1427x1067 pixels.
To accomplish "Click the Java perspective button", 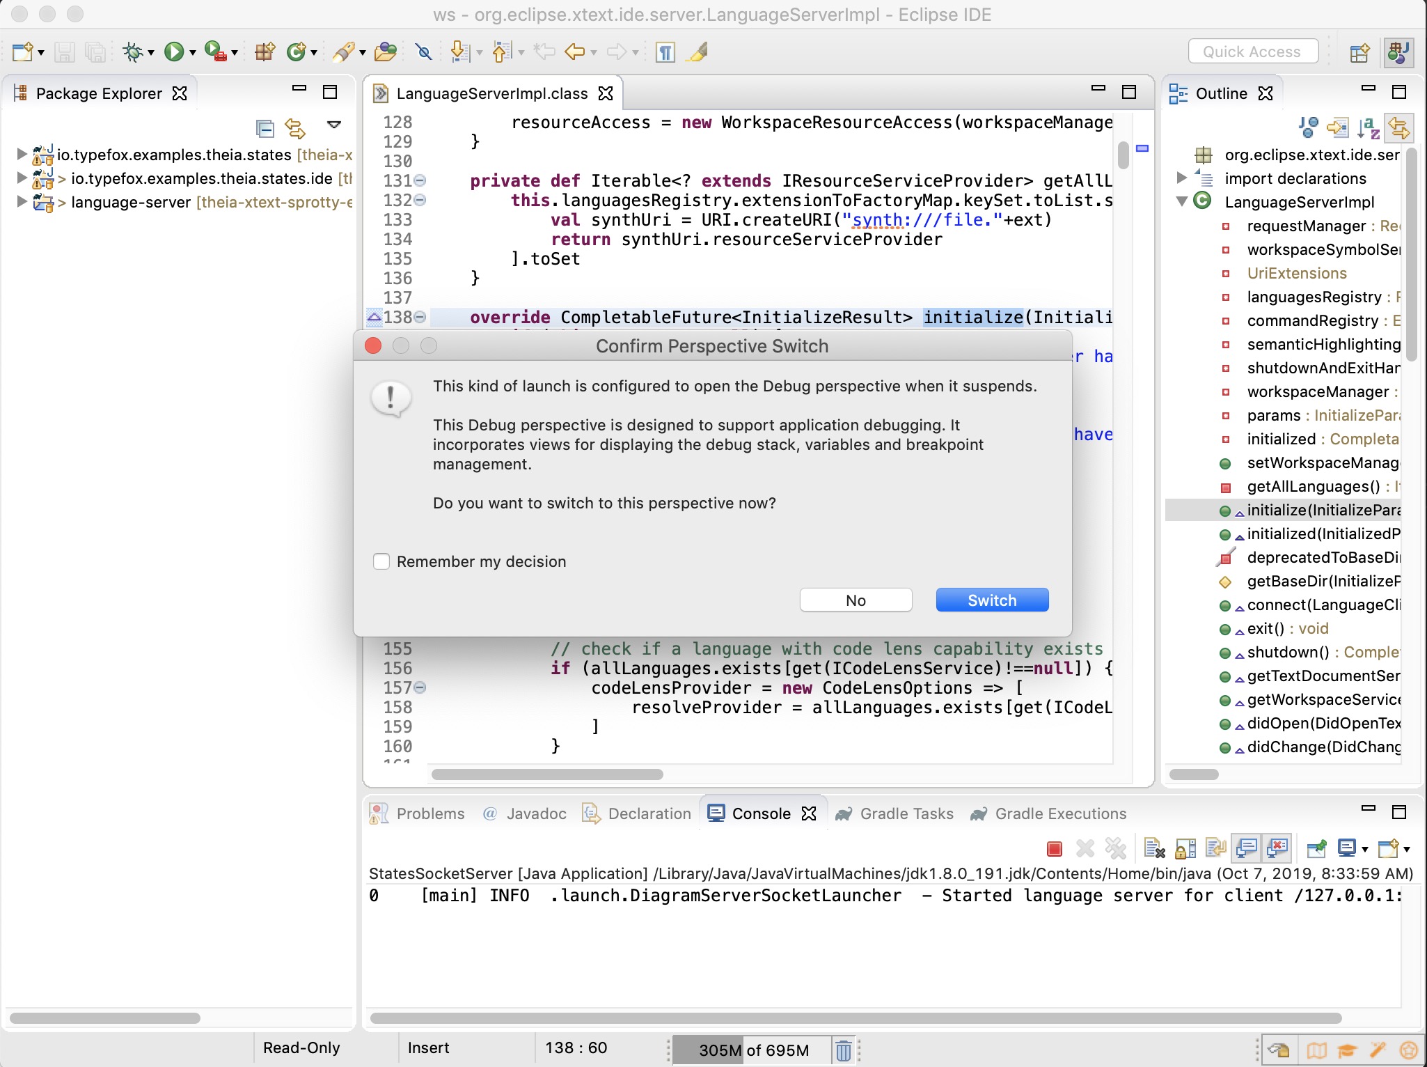I will pos(1398,53).
